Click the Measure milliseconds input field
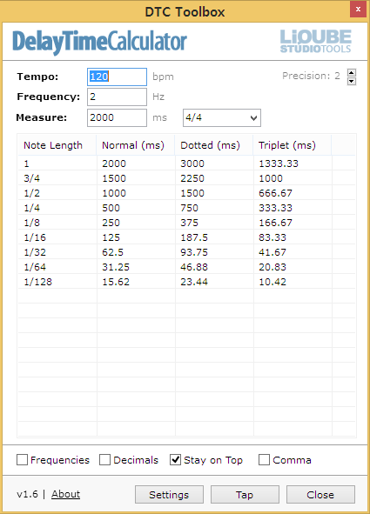Screen dimensions: 370x514 [x=117, y=117]
